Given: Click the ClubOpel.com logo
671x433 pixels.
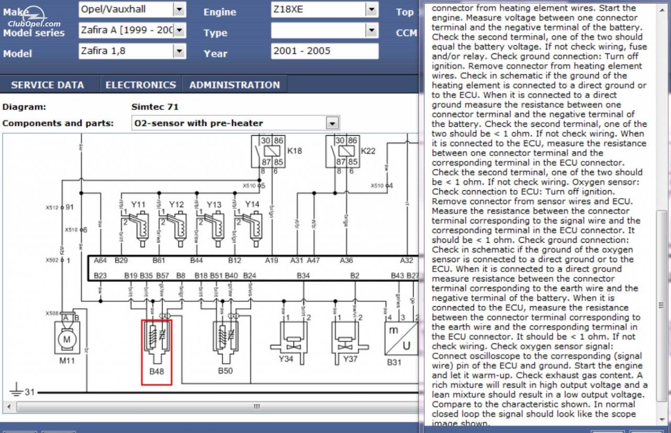Looking at the screenshot, I should pos(33,17).
